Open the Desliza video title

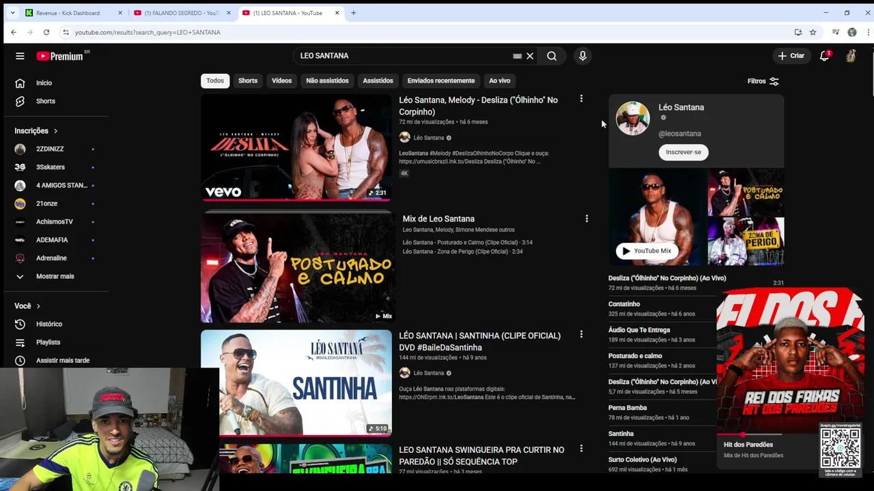click(x=478, y=106)
